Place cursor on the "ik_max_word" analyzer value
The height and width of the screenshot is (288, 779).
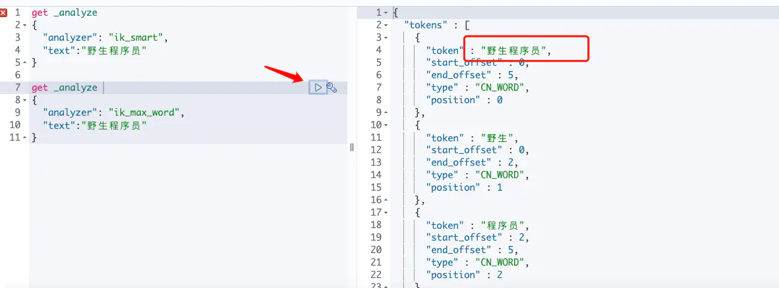click(x=145, y=112)
